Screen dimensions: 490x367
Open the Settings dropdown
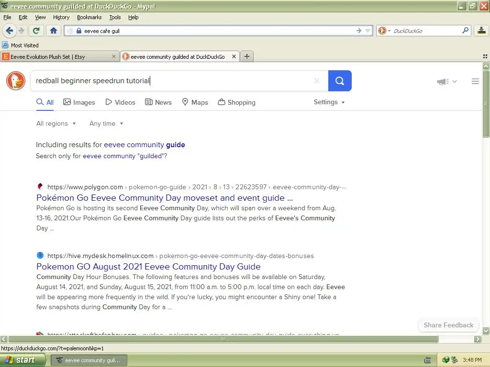point(329,102)
